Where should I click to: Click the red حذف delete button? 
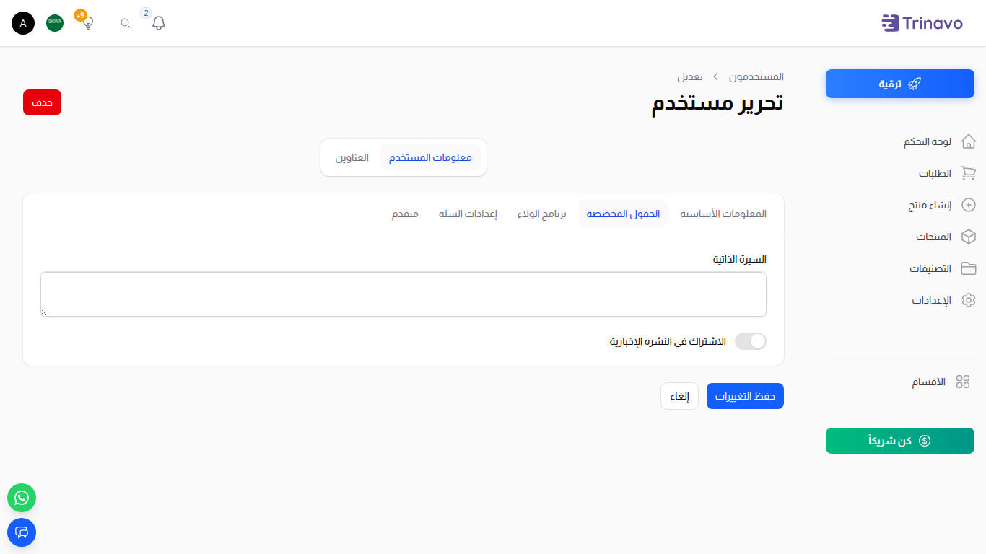pyautogui.click(x=42, y=102)
